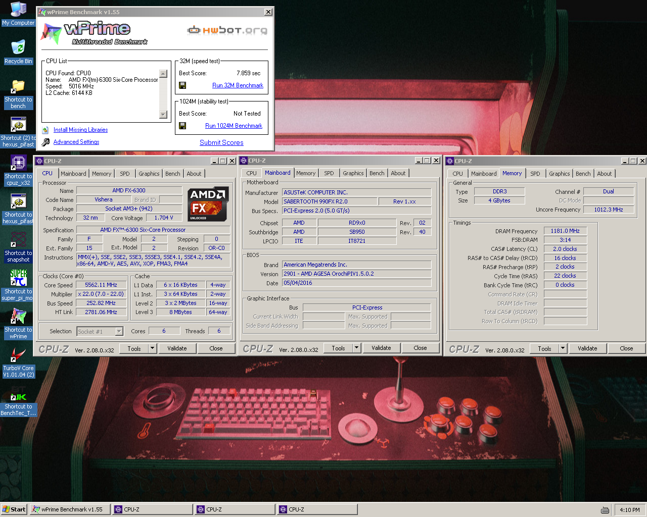Select the Shortcut (2) to hexus_pifast icon
The width and height of the screenshot is (647, 517).
pos(18,132)
